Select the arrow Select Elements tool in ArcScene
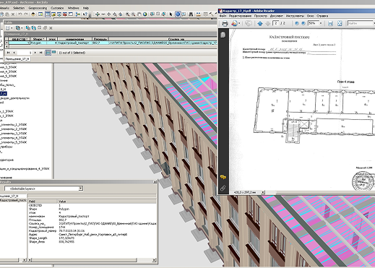This screenshot has height=268, width=375. [171, 14]
